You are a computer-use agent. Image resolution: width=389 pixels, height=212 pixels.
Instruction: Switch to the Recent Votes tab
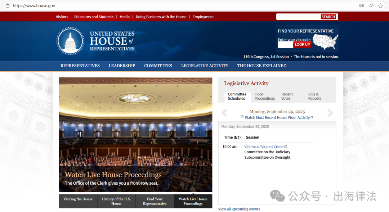[287, 96]
